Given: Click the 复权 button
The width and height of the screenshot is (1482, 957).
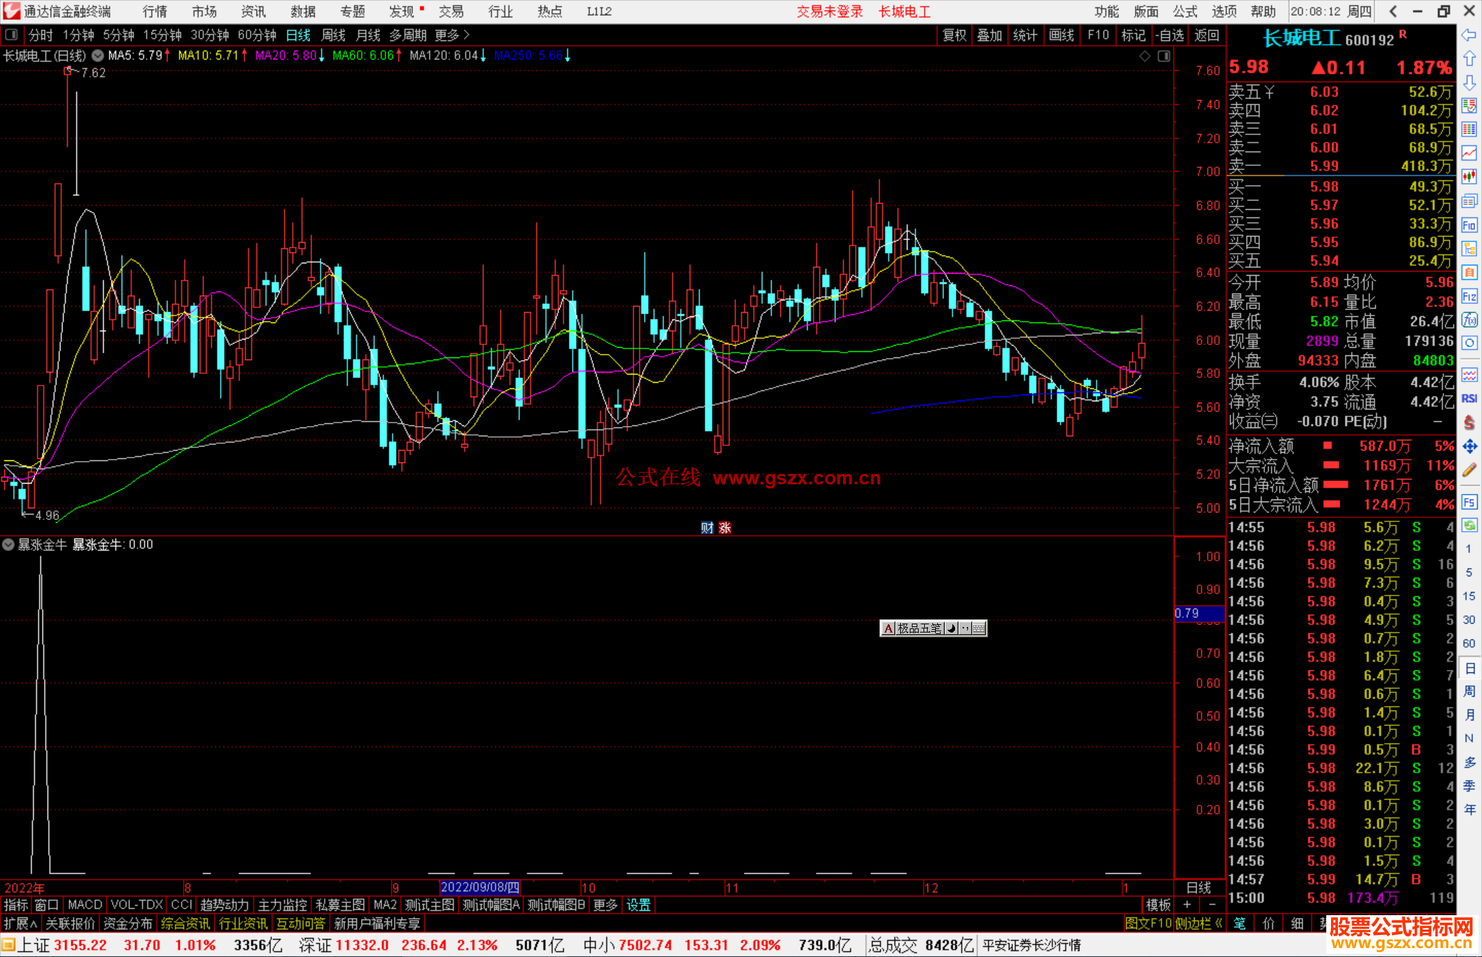Looking at the screenshot, I should pyautogui.click(x=954, y=35).
